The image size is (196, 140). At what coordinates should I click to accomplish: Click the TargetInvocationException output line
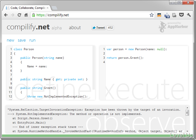[94, 110]
